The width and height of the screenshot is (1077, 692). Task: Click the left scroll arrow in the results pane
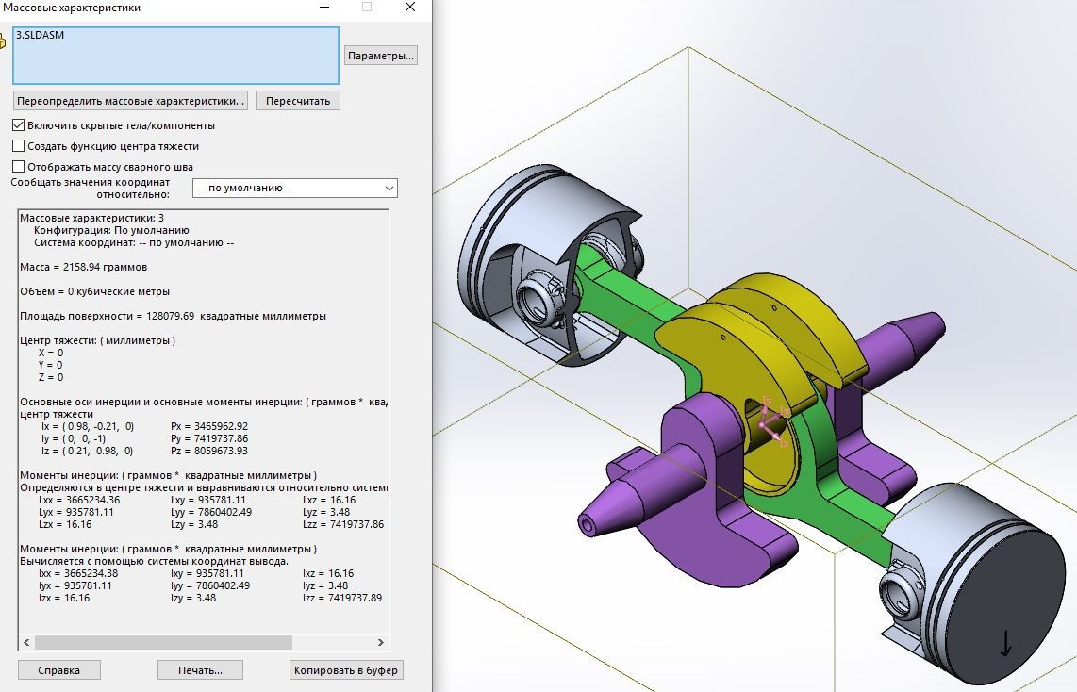click(x=26, y=642)
